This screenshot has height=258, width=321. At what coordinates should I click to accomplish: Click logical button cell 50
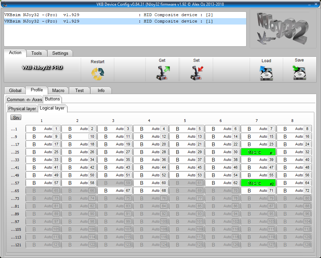point(79,175)
